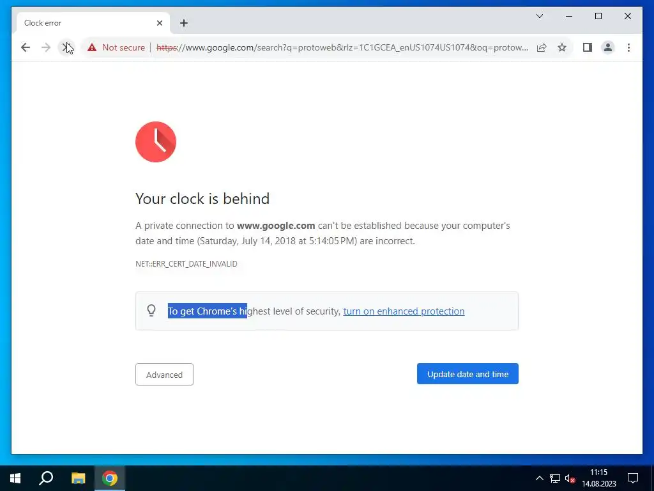Click the Not secure warning triangle icon
Image resolution: width=654 pixels, height=491 pixels.
[92, 47]
